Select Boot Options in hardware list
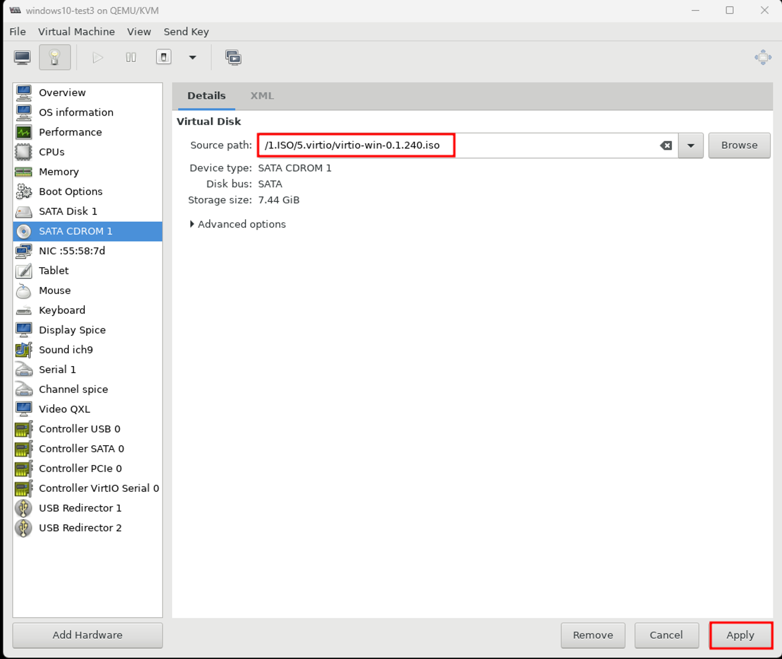782x659 pixels. point(71,192)
